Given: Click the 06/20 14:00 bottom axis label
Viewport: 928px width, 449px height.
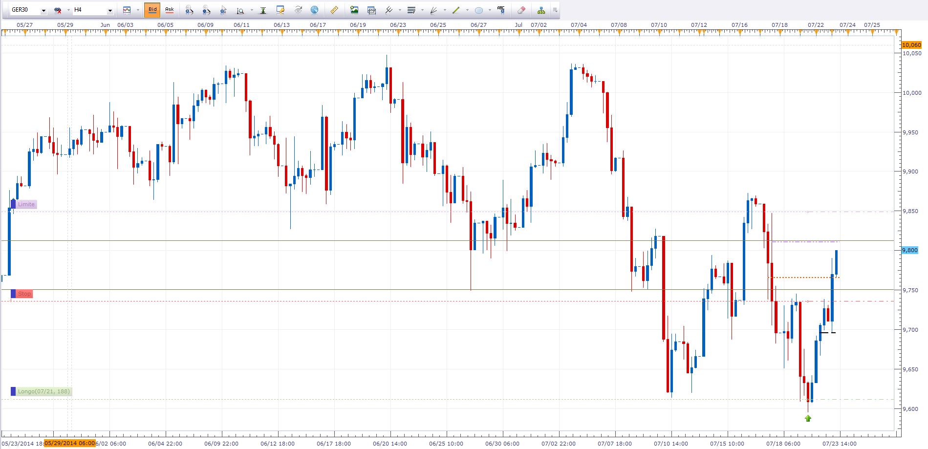Looking at the screenshot, I should click(390, 444).
